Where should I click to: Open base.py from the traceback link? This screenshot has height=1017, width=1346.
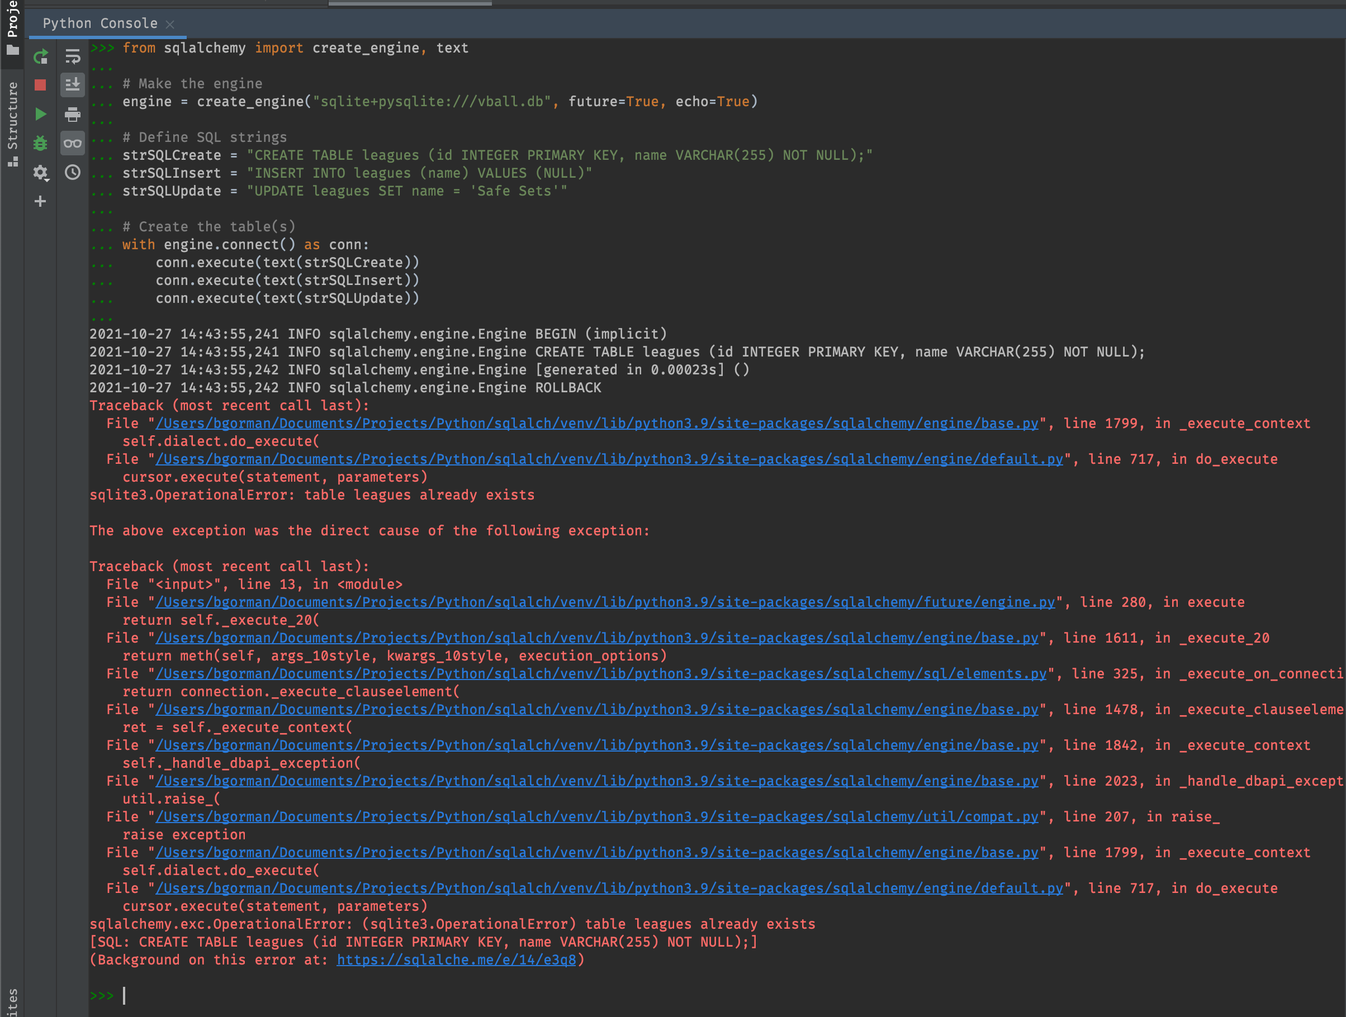(x=596, y=423)
